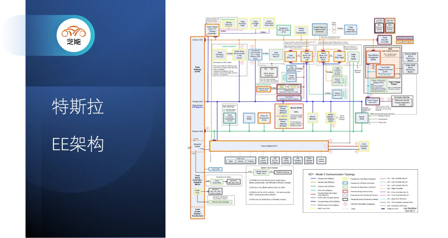Click the Front USB box
This screenshot has height=238, width=448.
(216, 169)
